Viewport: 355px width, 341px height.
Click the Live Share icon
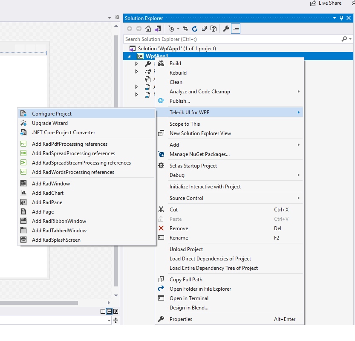coord(313,3)
